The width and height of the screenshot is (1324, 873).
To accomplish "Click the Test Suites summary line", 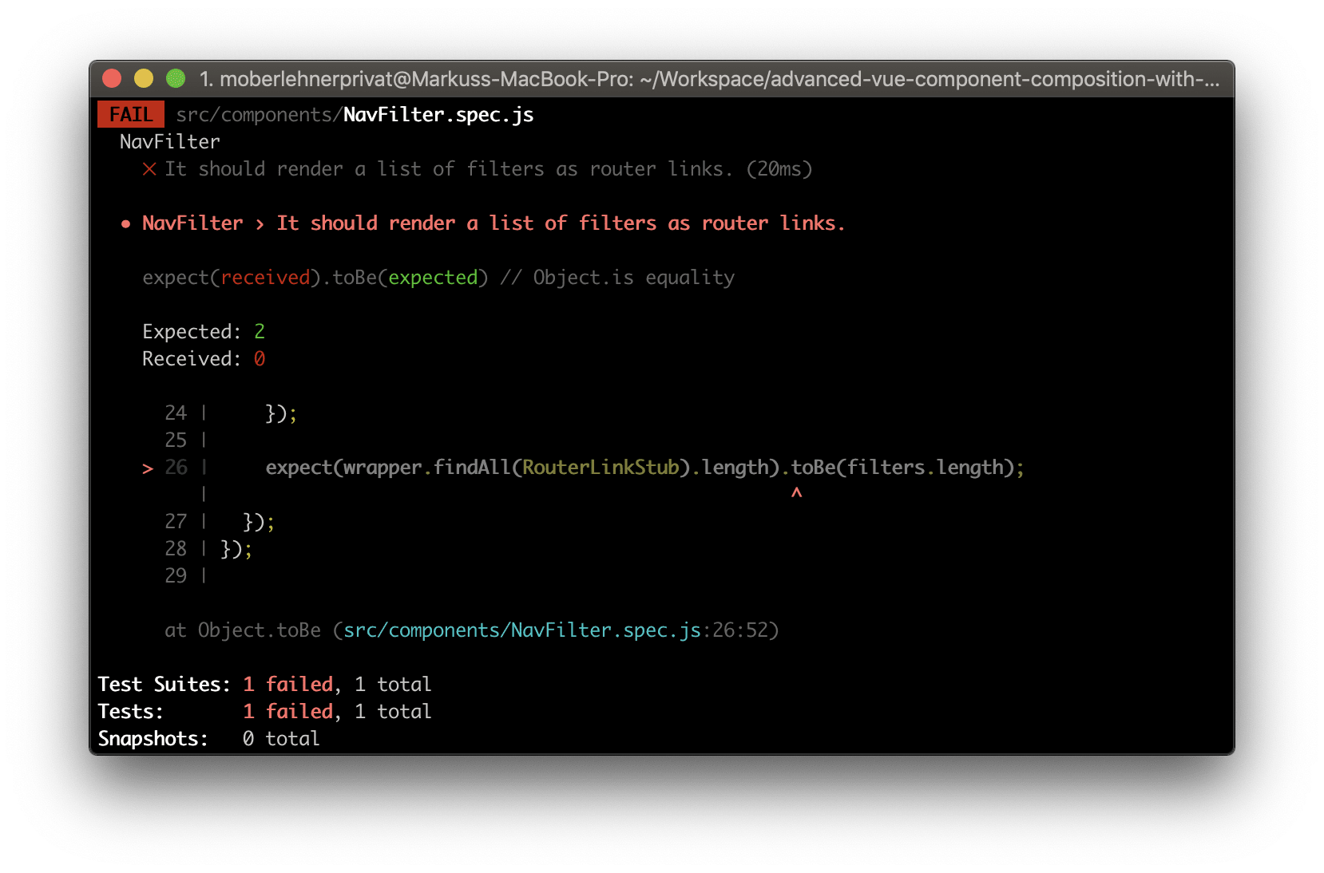I will [264, 685].
